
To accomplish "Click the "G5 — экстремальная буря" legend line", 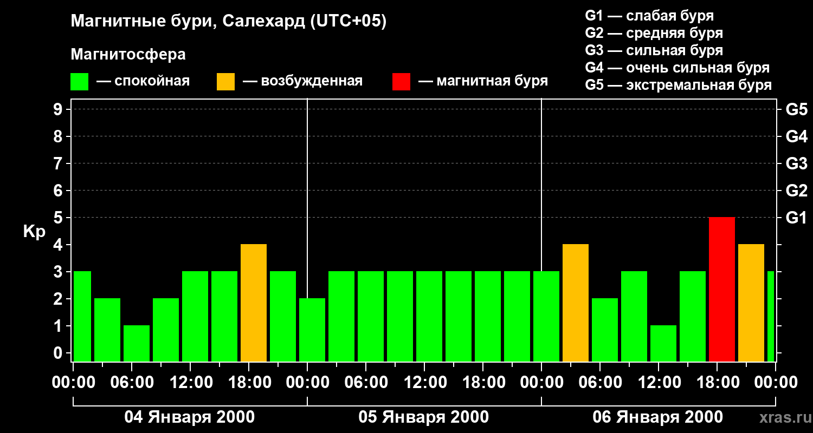I will 679,85.
